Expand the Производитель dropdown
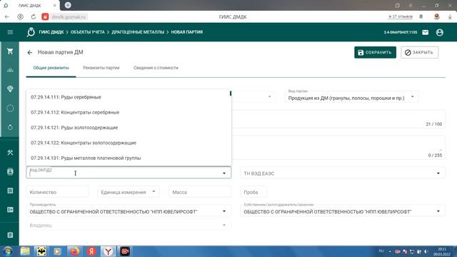Image resolution: width=457 pixels, height=257 pixels. tap(224, 211)
